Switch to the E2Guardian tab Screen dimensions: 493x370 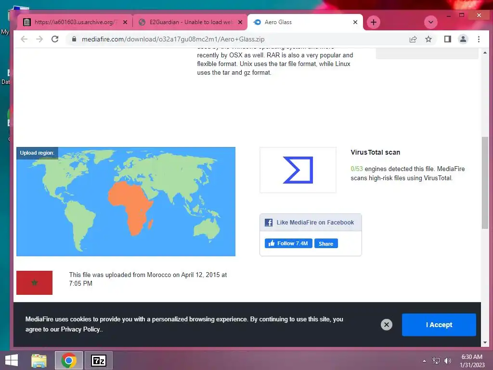point(190,22)
